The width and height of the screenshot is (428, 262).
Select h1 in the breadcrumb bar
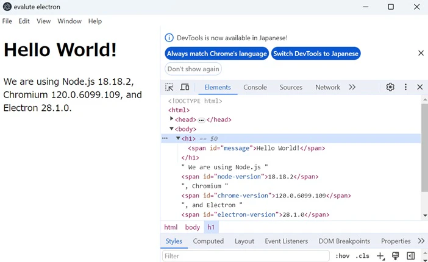click(211, 227)
